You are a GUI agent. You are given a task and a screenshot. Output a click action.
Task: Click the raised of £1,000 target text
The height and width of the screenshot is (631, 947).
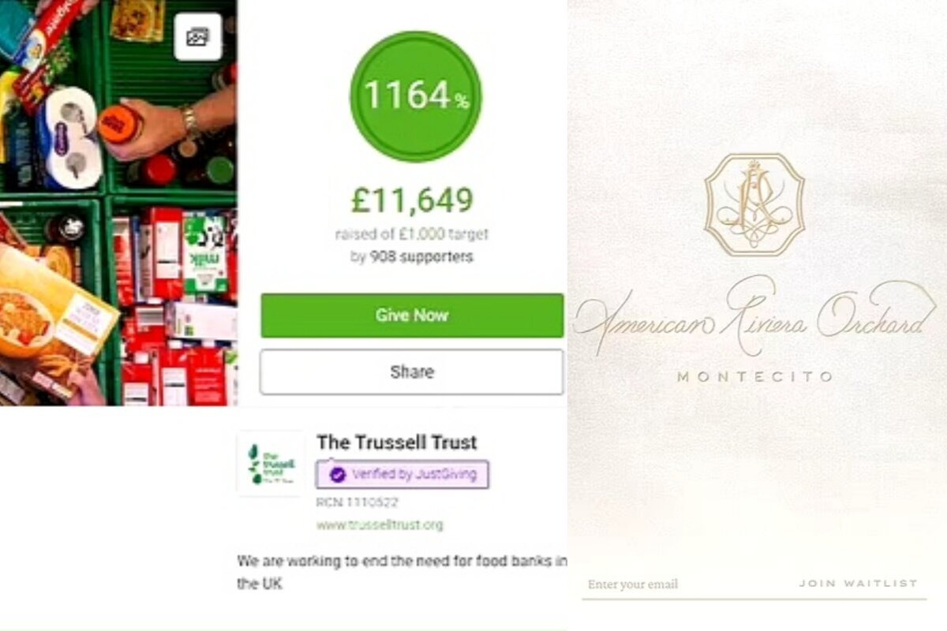point(412,234)
